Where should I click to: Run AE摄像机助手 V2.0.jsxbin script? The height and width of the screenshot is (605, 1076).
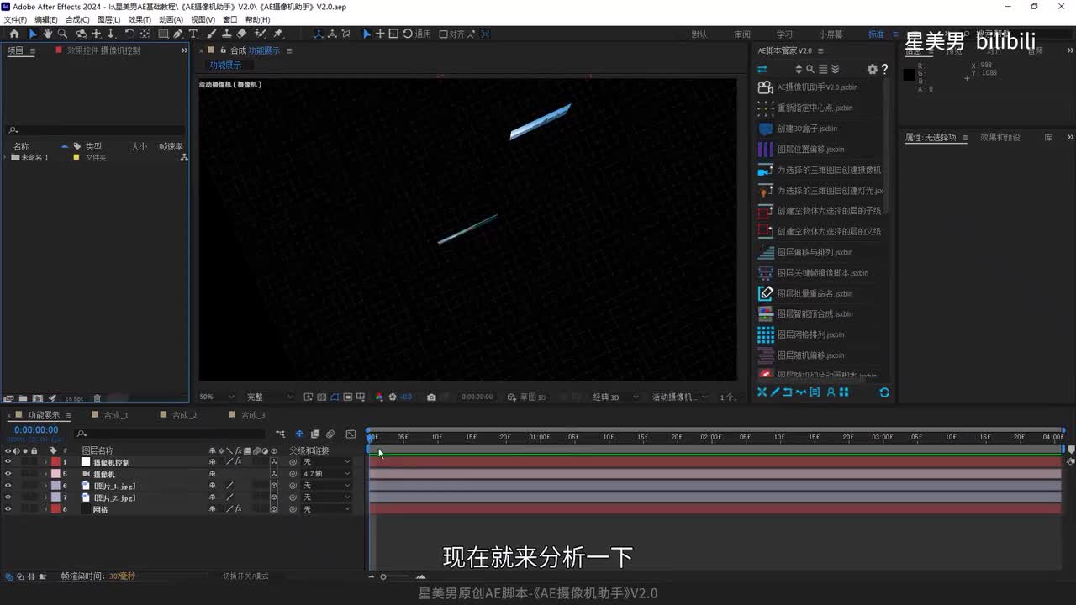817,87
